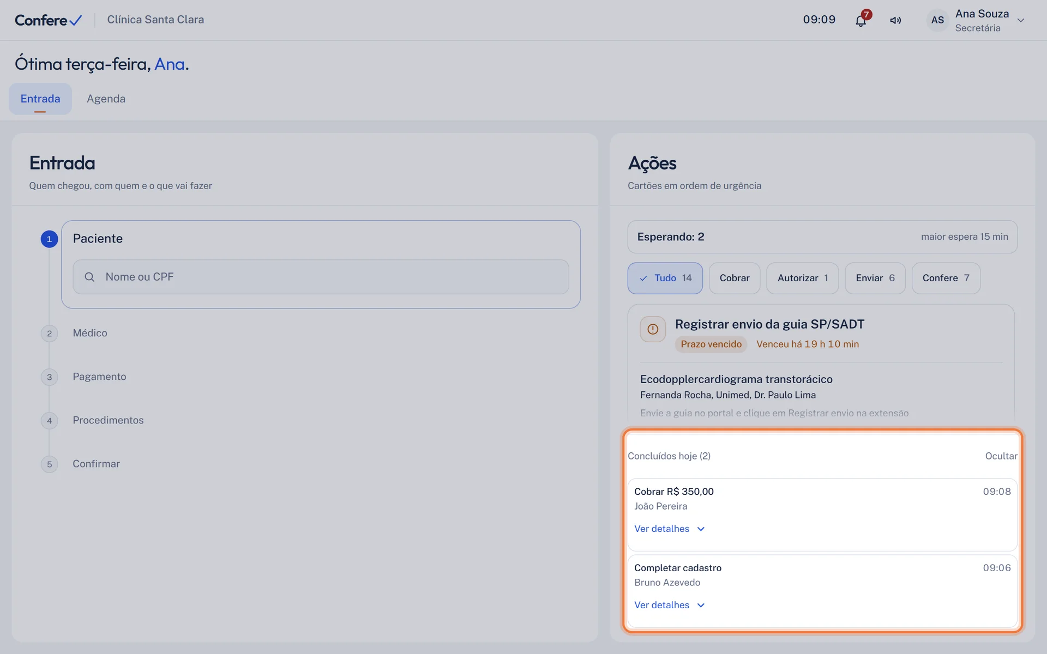Image resolution: width=1047 pixels, height=654 pixels.
Task: Go to step 4 Procedimentos
Action: tap(108, 420)
